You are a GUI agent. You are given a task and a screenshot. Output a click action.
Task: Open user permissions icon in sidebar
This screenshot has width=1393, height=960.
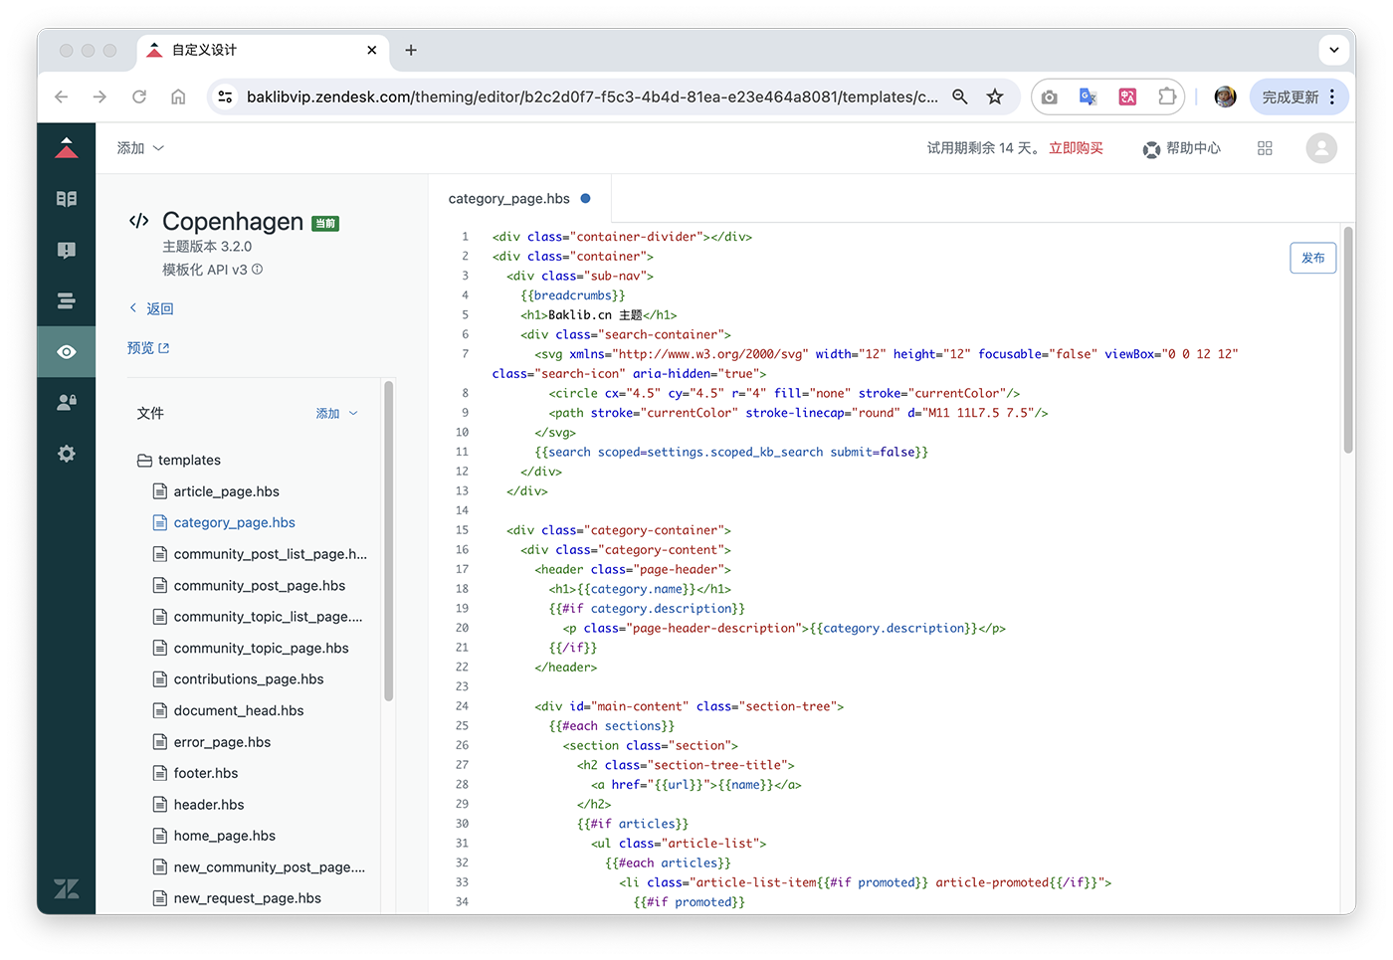[x=67, y=403]
